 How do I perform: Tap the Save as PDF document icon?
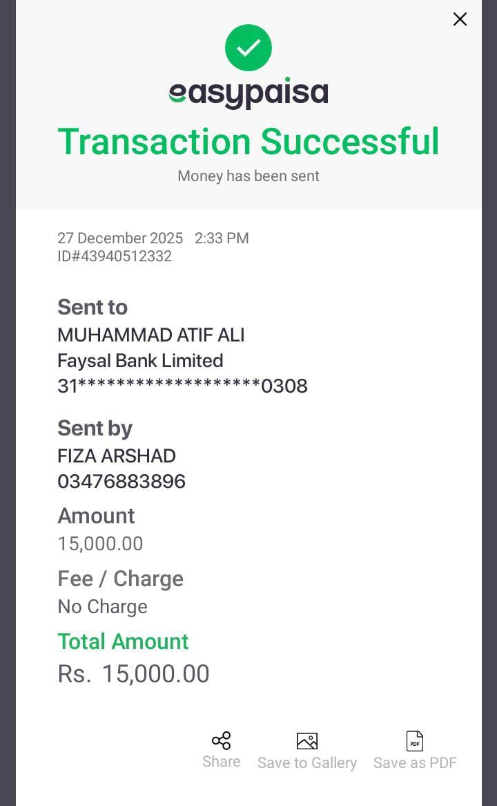pyautogui.click(x=415, y=741)
